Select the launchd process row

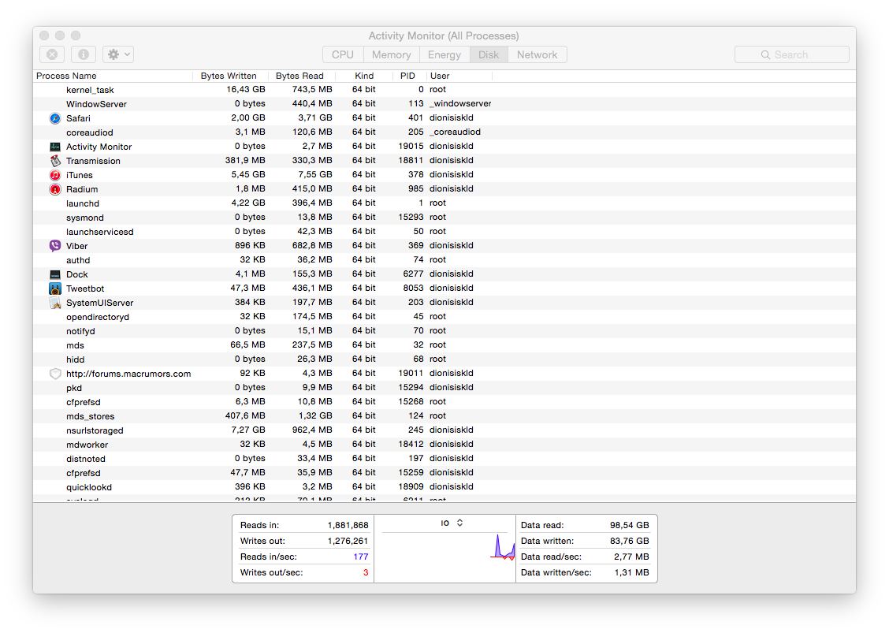[x=444, y=203]
